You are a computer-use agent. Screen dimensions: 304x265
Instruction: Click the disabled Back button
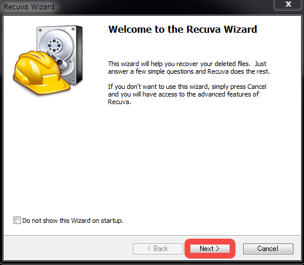[158, 249]
